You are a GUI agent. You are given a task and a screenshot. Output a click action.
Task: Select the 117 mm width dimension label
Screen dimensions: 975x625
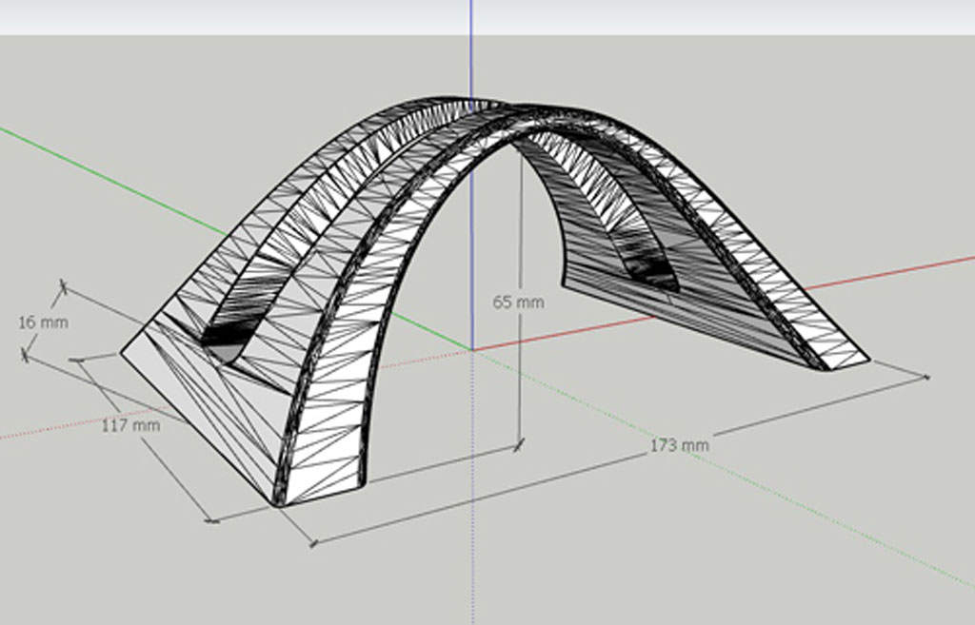pyautogui.click(x=130, y=424)
